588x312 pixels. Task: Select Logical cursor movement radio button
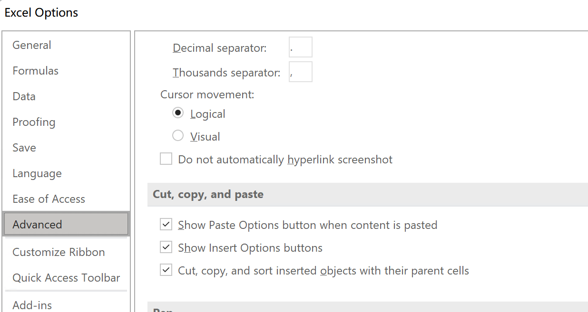pyautogui.click(x=178, y=113)
